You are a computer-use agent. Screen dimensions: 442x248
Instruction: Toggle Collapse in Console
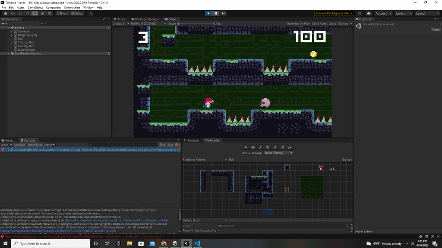(x=19, y=145)
